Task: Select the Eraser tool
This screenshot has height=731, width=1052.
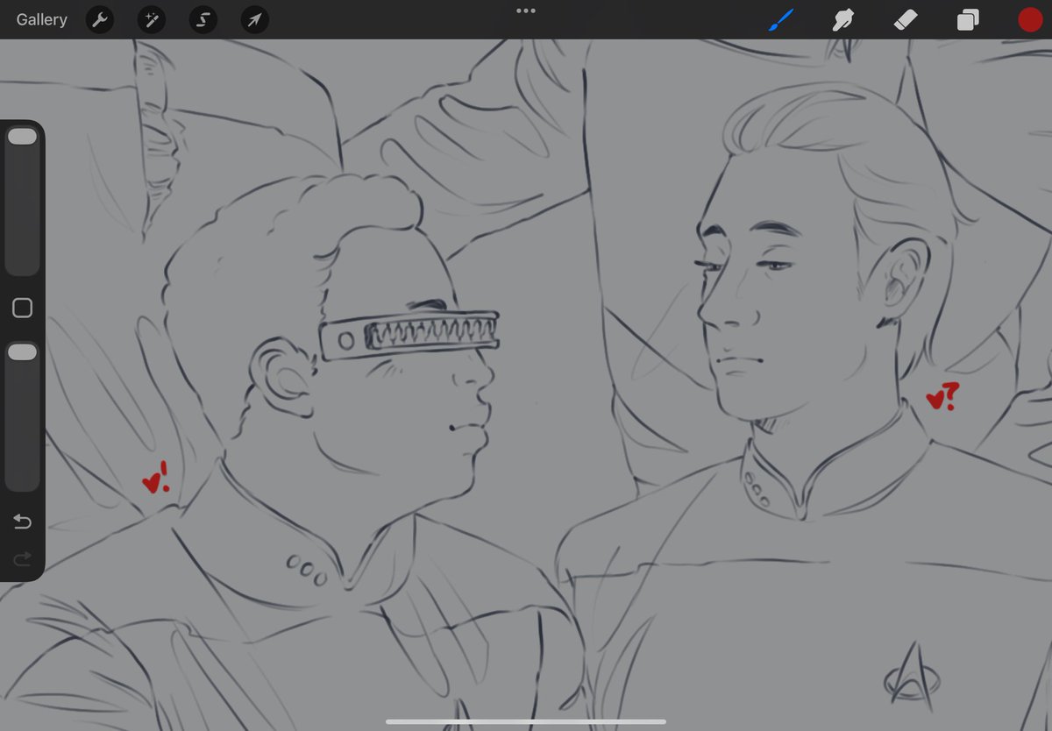Action: click(906, 19)
